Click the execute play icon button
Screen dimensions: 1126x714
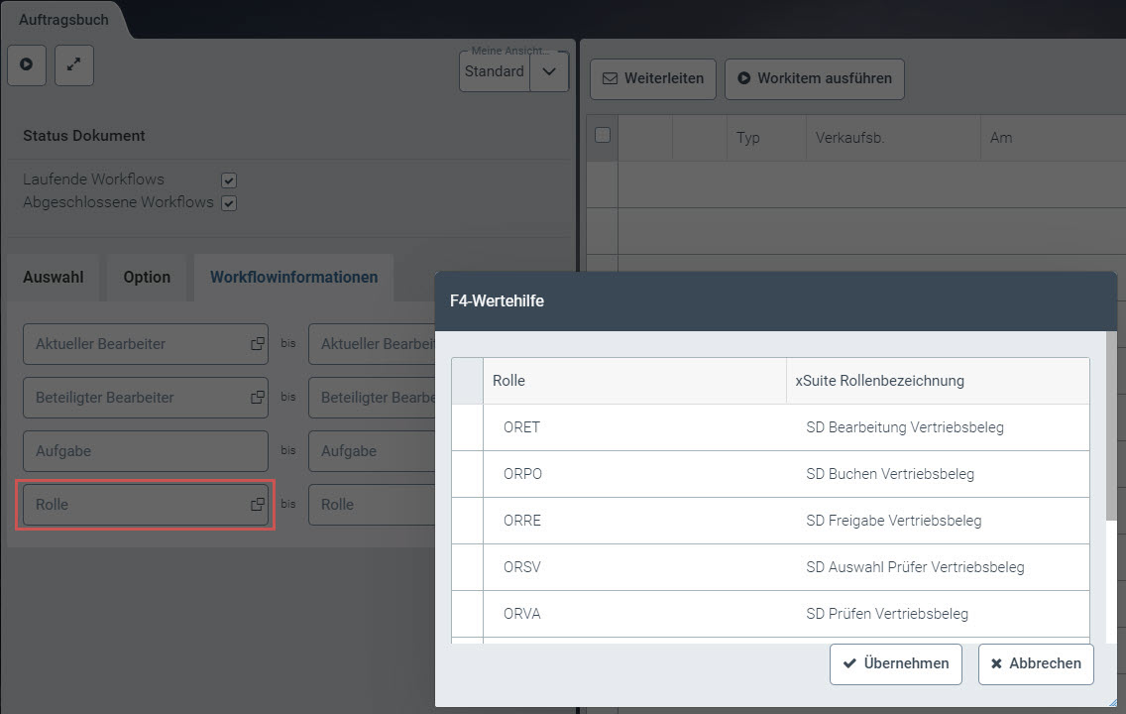point(27,64)
